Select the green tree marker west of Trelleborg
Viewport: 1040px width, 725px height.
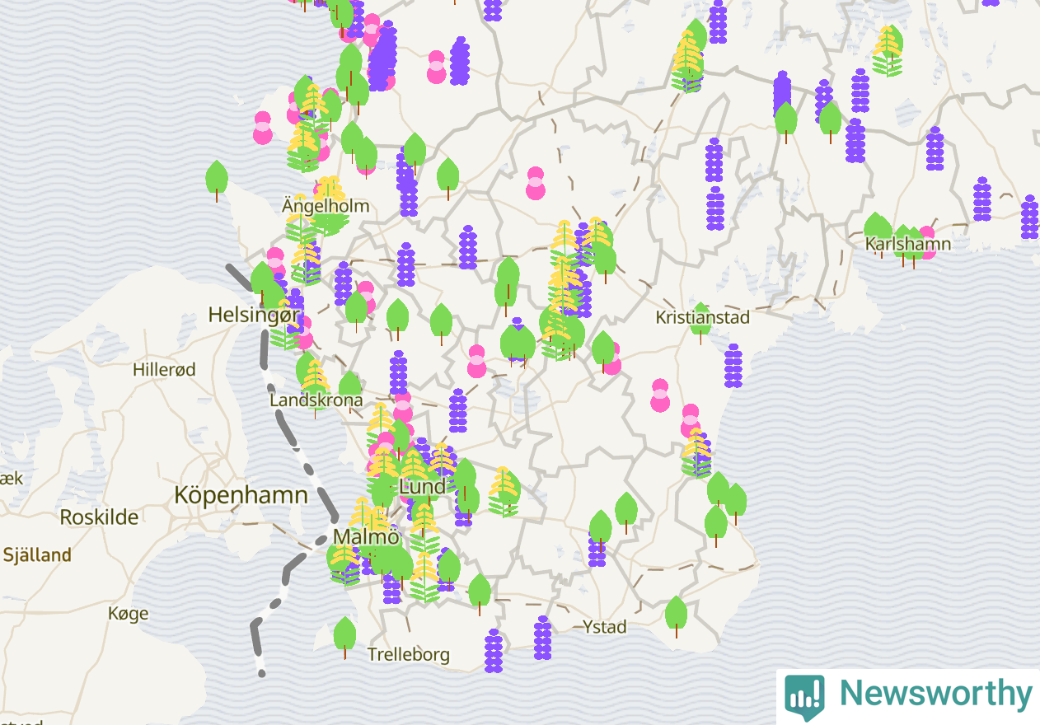(344, 638)
